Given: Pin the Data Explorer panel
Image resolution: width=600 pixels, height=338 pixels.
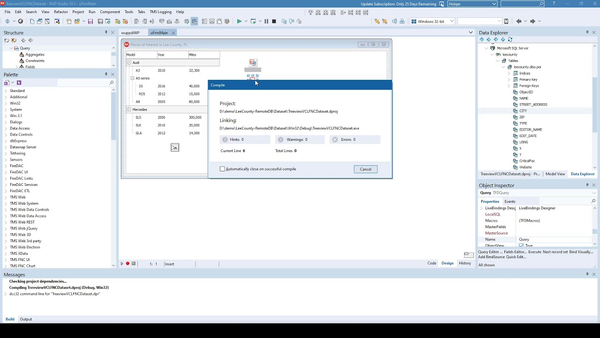Looking at the screenshot, I should click(x=587, y=32).
